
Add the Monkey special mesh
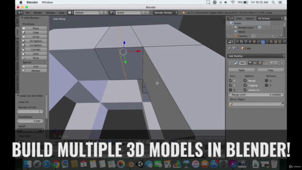point(34,71)
